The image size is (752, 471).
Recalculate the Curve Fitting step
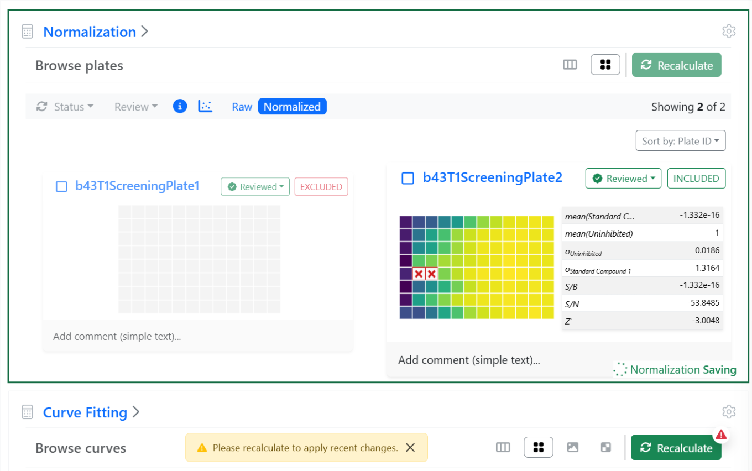coord(676,448)
